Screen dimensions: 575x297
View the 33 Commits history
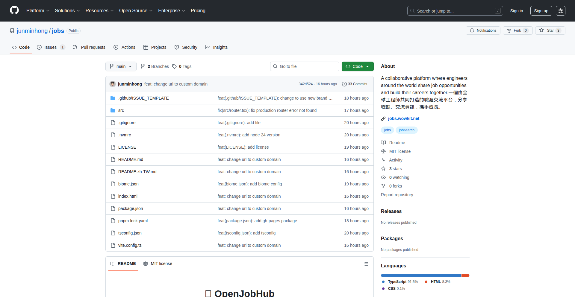tap(355, 84)
